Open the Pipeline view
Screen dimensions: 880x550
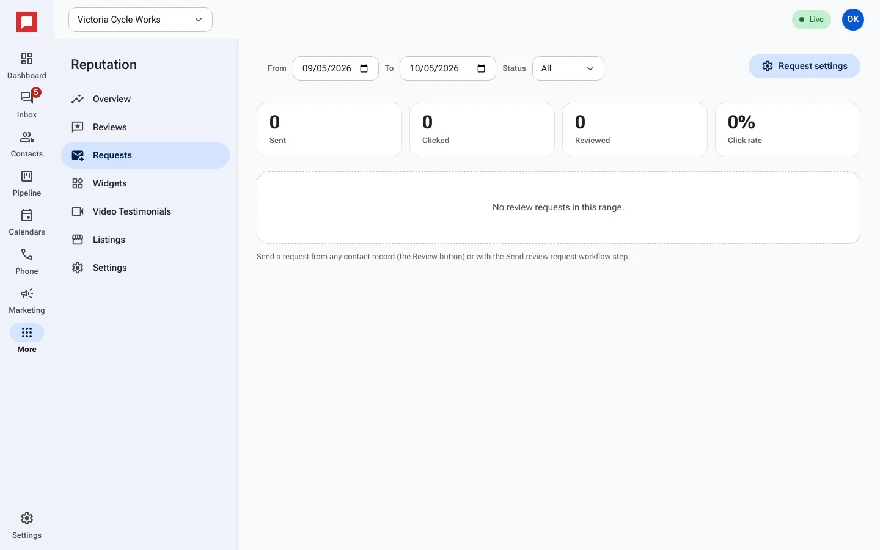27,183
